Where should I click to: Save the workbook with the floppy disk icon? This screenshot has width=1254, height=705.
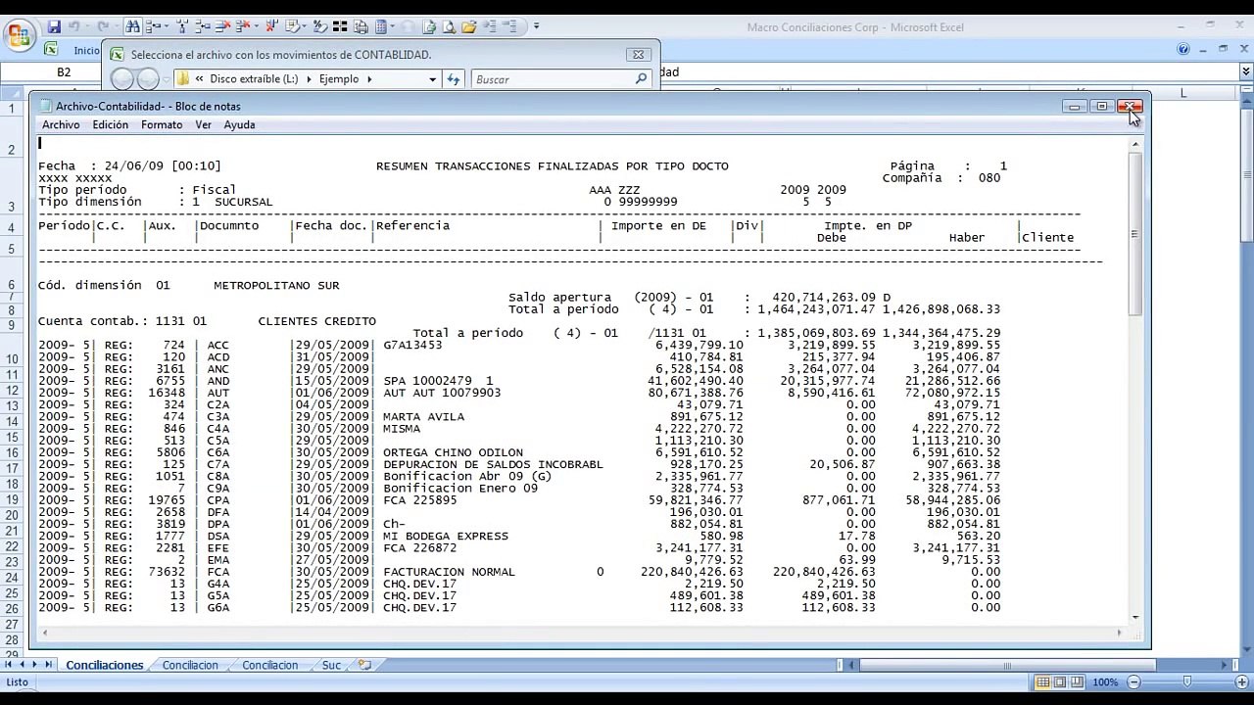point(54,27)
